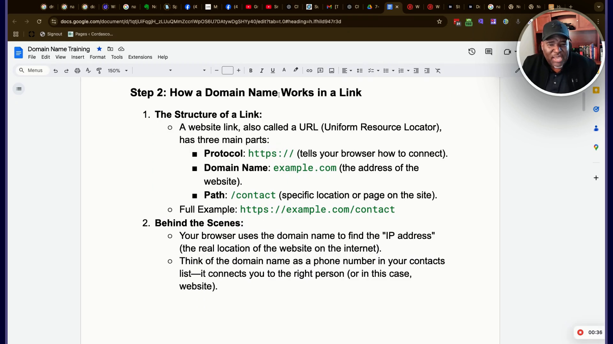
Task: Toggle bold formatting
Action: tap(251, 71)
